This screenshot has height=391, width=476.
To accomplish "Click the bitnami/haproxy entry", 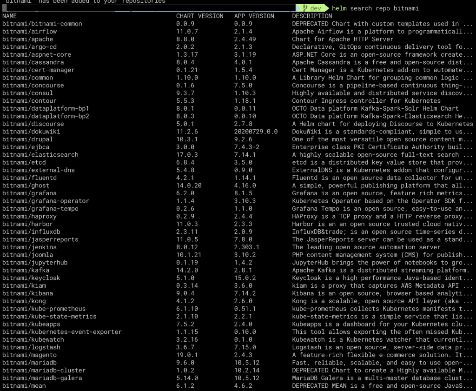I will coord(29,217).
